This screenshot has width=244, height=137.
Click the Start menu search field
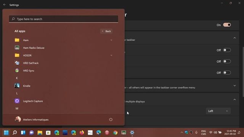(64, 19)
